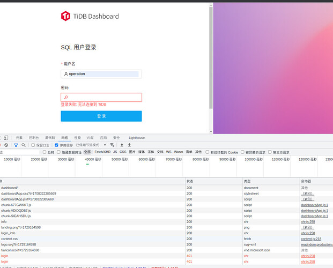333x268 pixels.
Task: Open the network conditions Wi-Fi icon
Action: point(112,145)
